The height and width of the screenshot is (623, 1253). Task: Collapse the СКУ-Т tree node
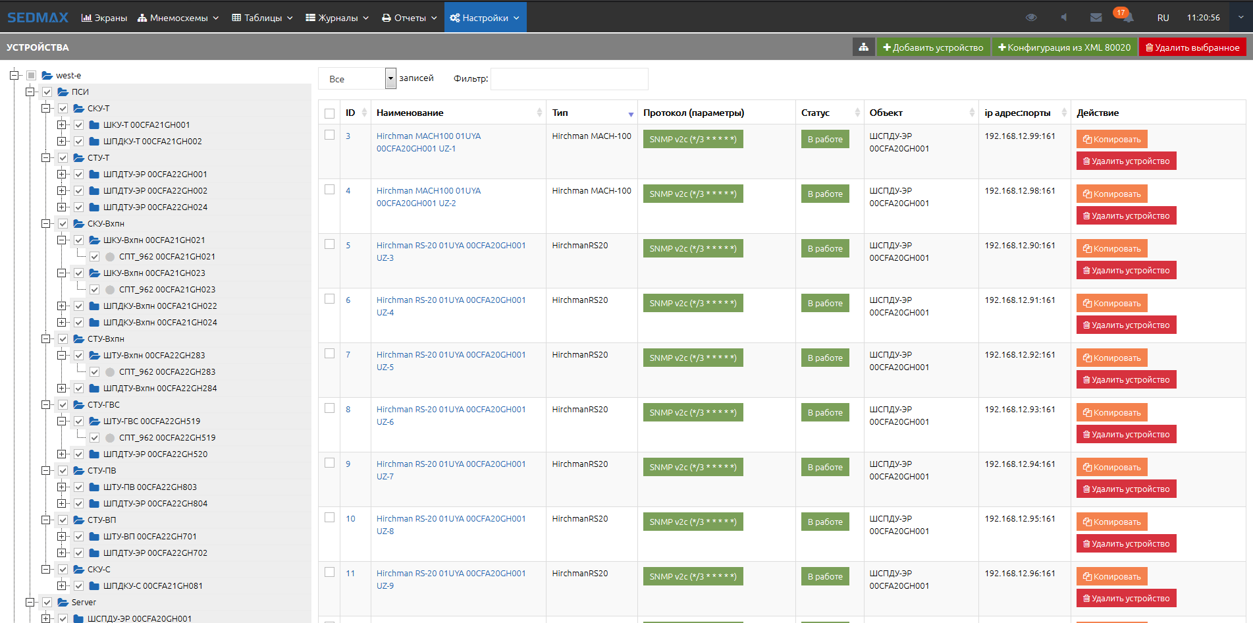click(45, 109)
